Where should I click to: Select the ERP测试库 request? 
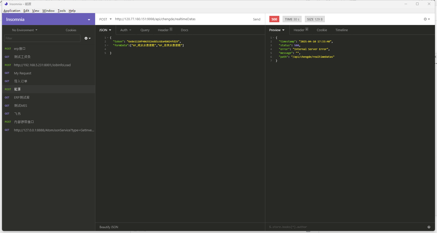tap(49, 97)
